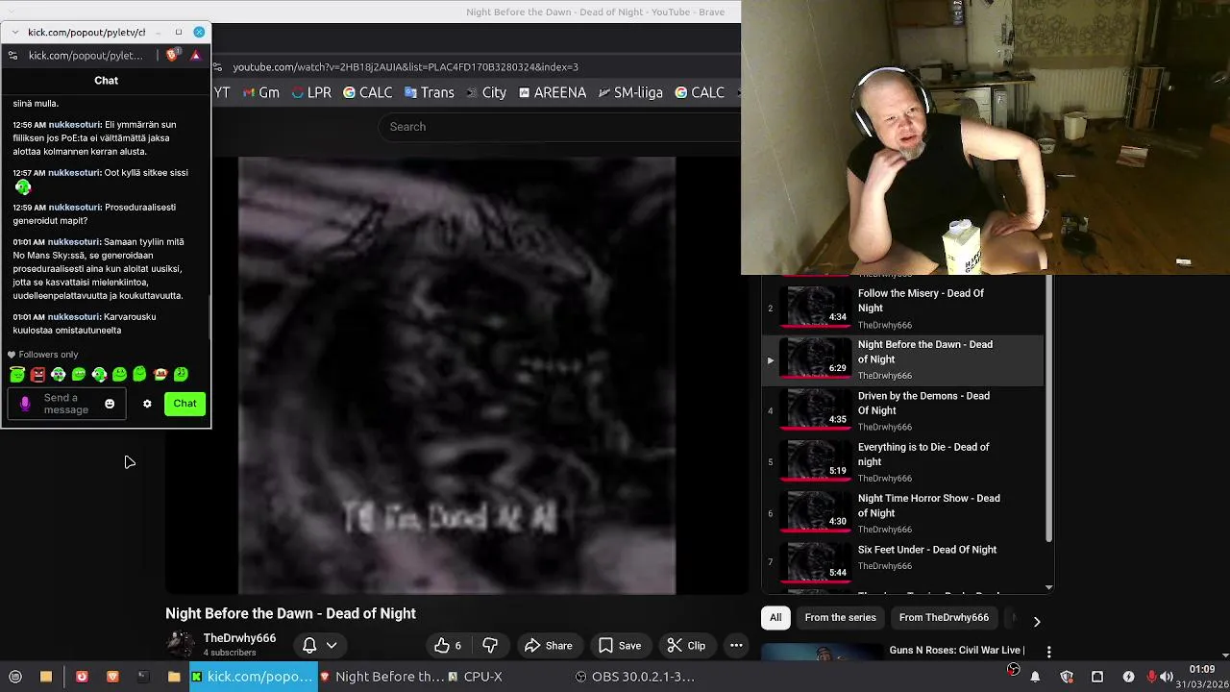The image size is (1230, 692).
Task: Open the taskbar start menu icon
Action: pos(15,677)
